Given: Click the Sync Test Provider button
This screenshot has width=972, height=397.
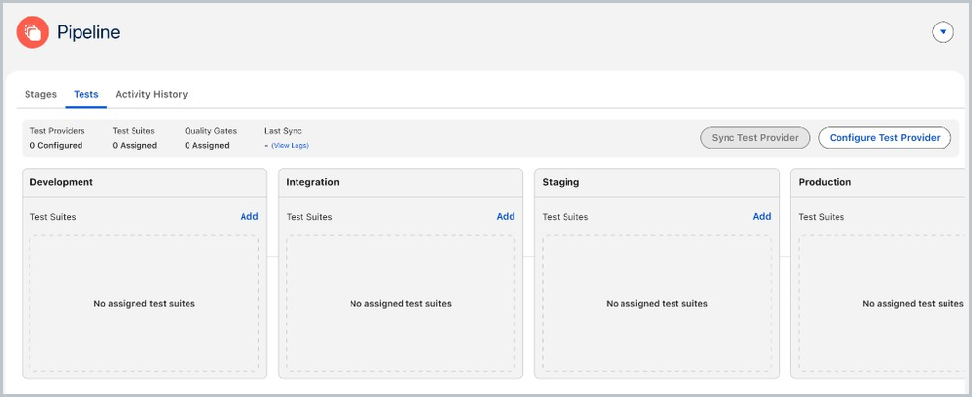Looking at the screenshot, I should tap(755, 138).
